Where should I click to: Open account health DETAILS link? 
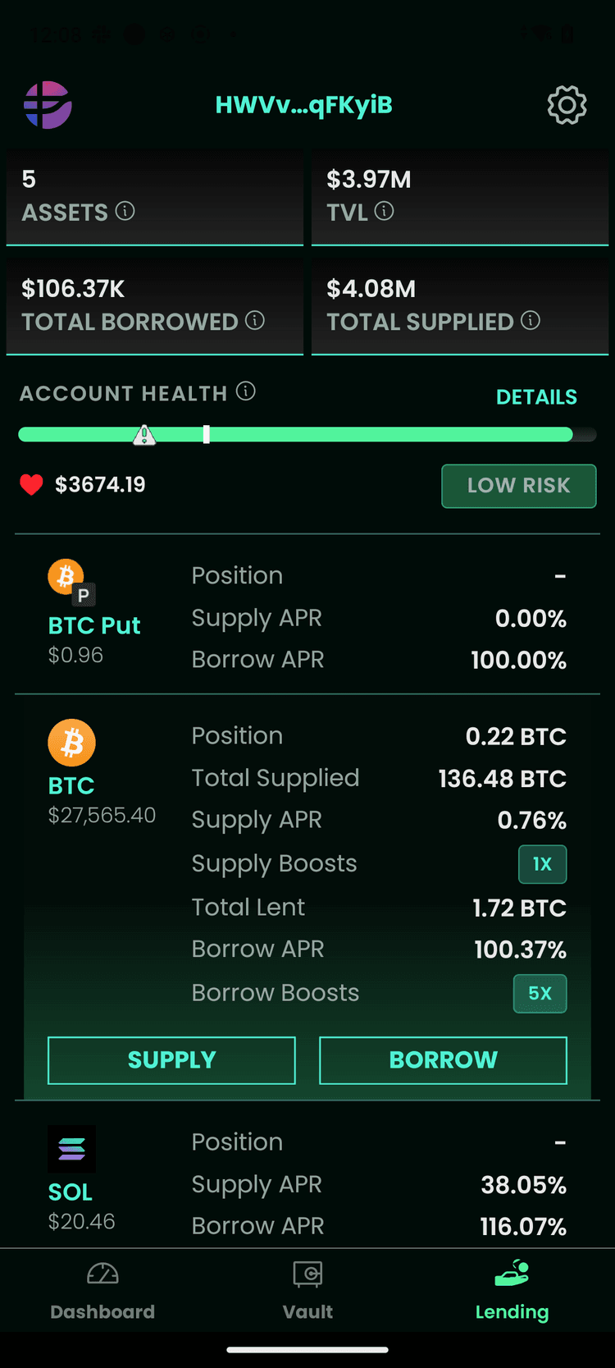click(536, 397)
